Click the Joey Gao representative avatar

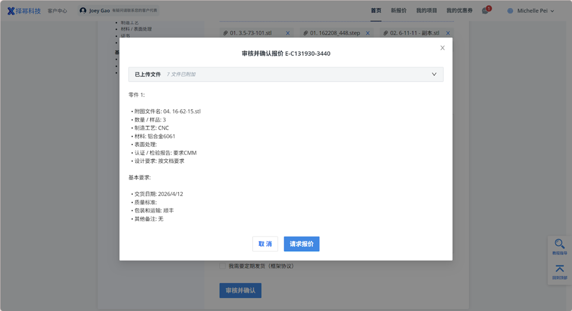pos(83,11)
